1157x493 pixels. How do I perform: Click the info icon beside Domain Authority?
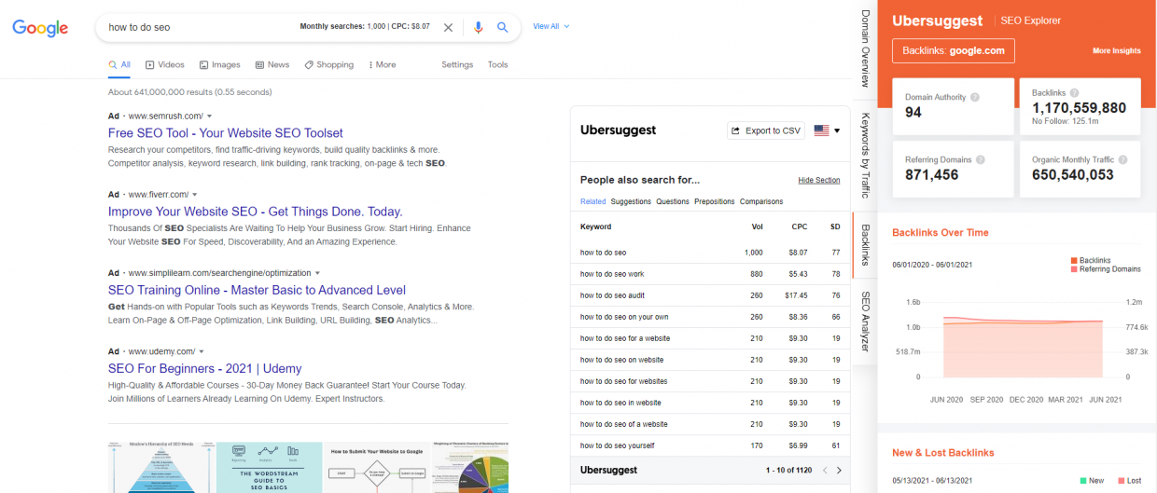[975, 97]
